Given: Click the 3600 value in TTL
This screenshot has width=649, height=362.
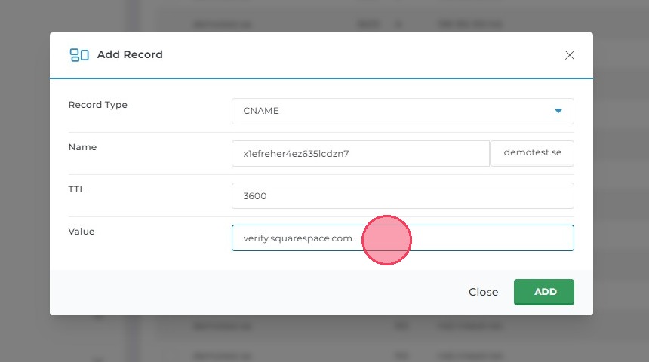Looking at the screenshot, I should tap(255, 195).
